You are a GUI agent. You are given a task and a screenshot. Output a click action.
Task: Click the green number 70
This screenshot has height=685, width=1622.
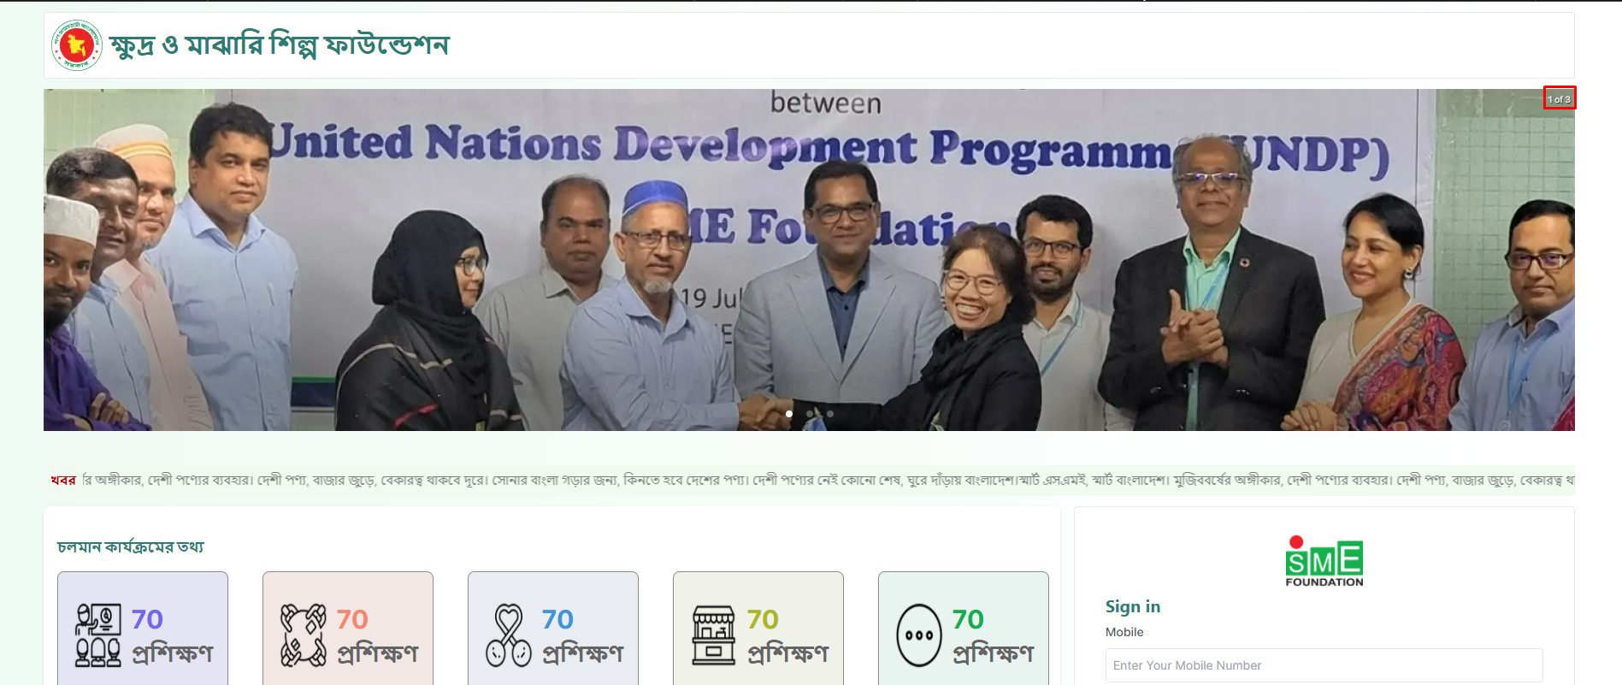click(968, 619)
